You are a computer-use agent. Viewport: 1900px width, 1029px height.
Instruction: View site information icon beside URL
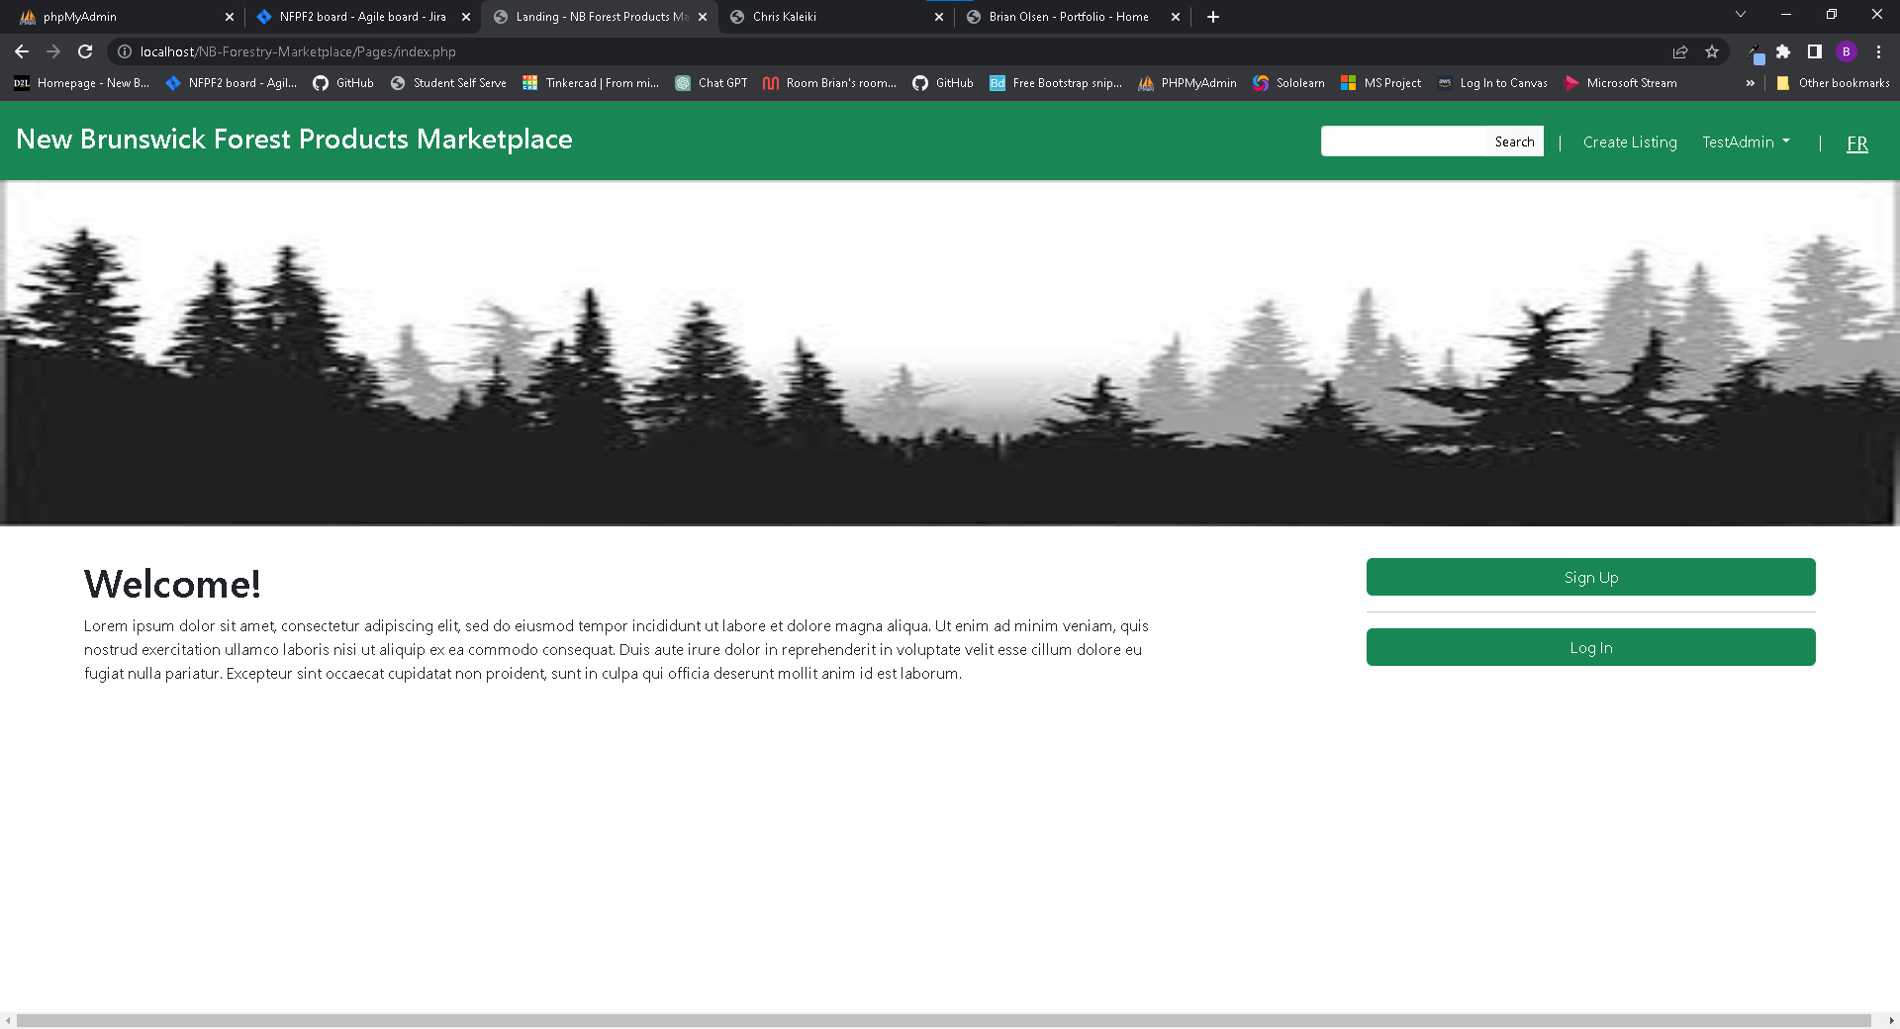(125, 51)
